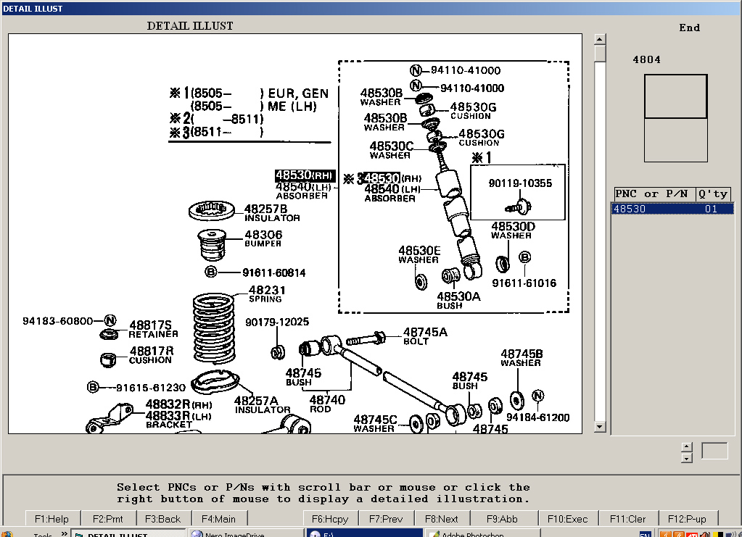Click the scroll down arrow beside the illustration
Image resolution: width=742 pixels, height=537 pixels.
click(599, 428)
